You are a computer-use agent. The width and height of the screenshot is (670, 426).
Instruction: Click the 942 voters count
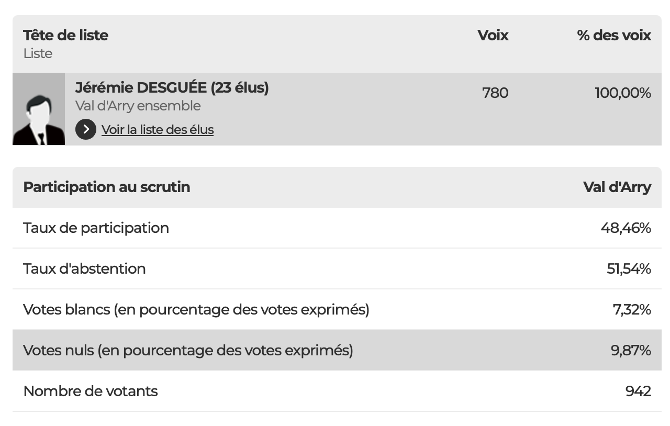[x=638, y=391]
